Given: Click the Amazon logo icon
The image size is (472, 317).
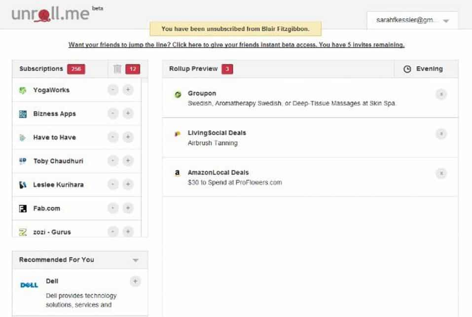Looking at the screenshot, I should [177, 173].
